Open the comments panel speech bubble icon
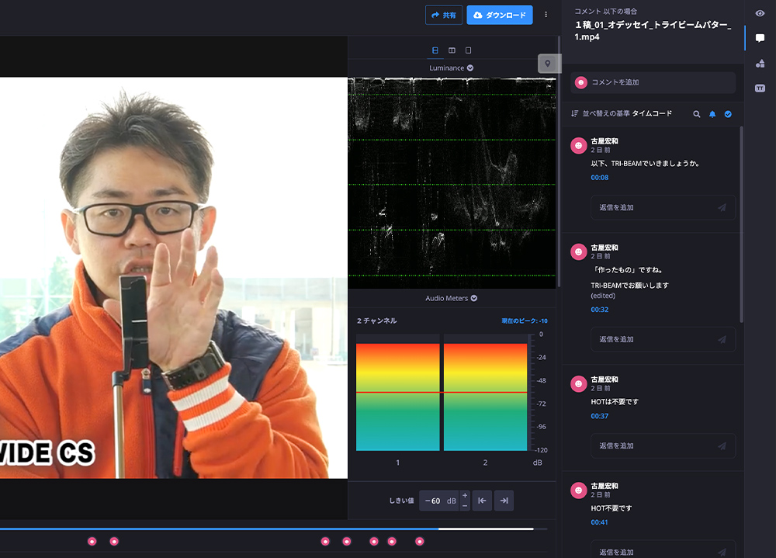The height and width of the screenshot is (558, 776). (x=760, y=38)
